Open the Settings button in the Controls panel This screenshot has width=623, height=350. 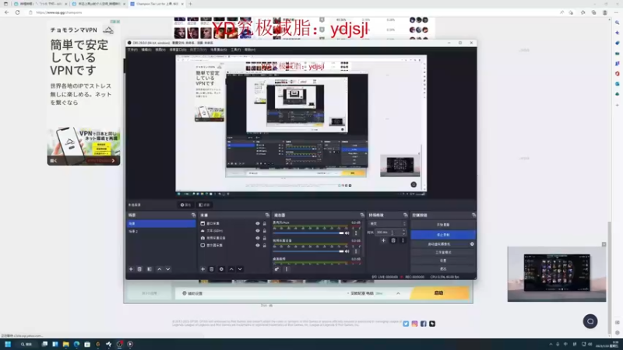(x=443, y=261)
